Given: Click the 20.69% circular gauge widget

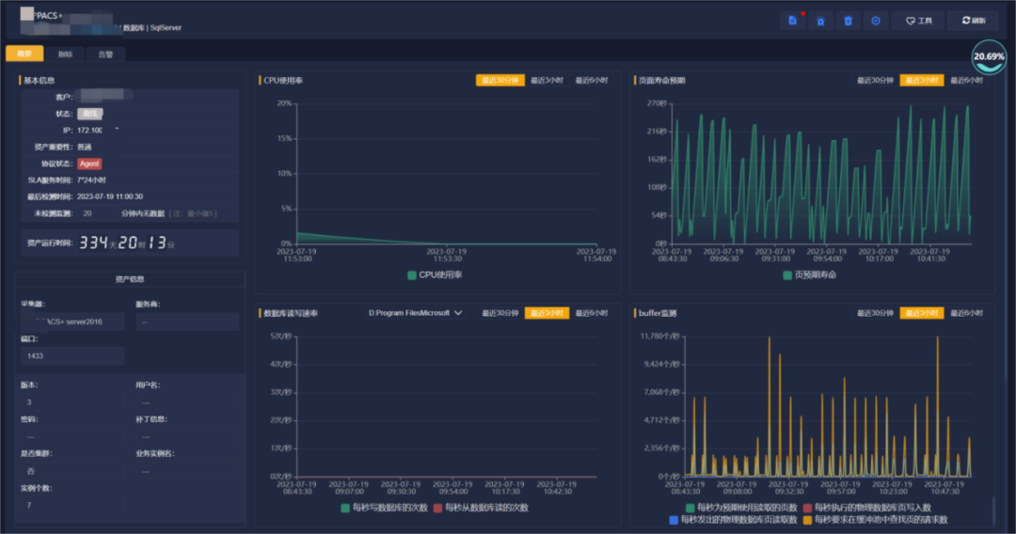Looking at the screenshot, I should pyautogui.click(x=989, y=57).
